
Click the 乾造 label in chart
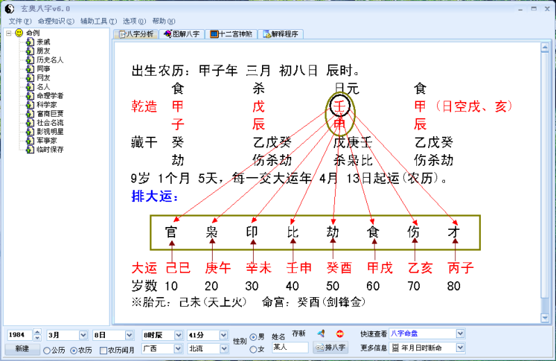click(x=144, y=106)
